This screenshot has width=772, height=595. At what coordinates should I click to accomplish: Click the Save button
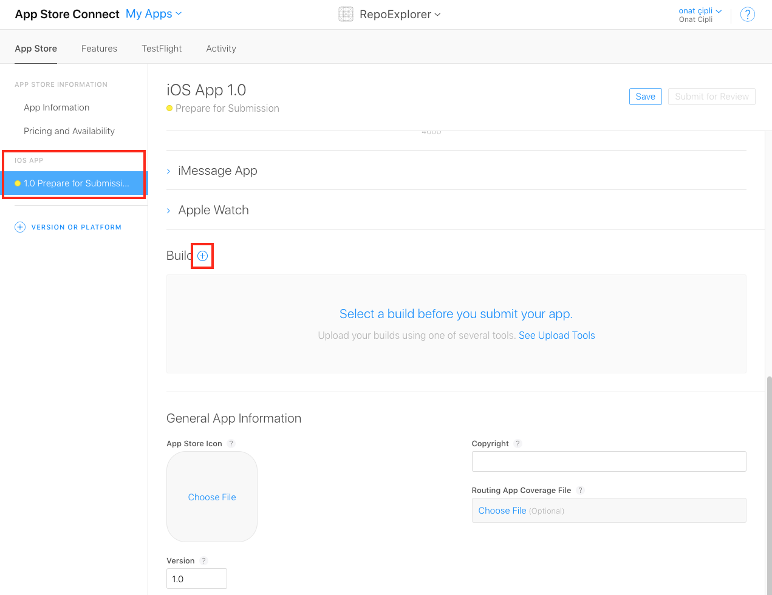tap(645, 97)
